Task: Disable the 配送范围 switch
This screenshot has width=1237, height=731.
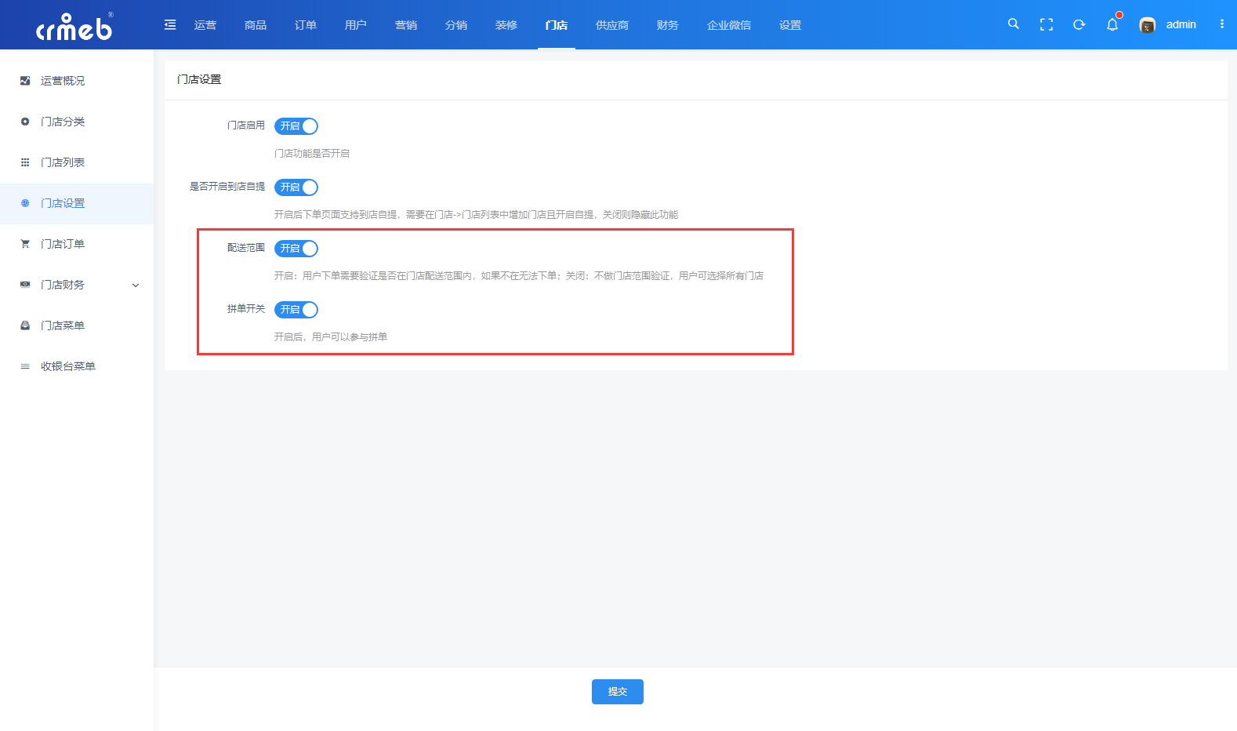Action: [296, 249]
